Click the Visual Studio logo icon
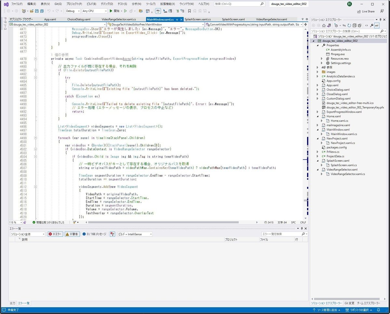Screen dimensions: 390x314 click(6, 4)
